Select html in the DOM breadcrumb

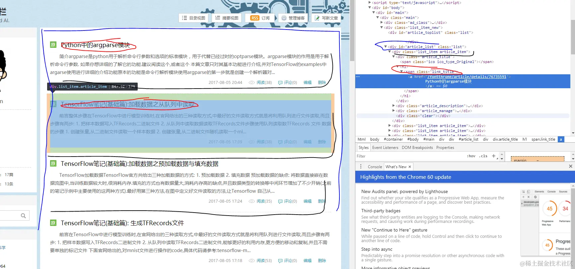[362, 139]
